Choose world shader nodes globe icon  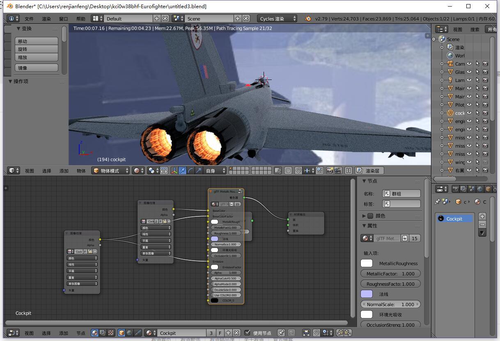pos(130,333)
